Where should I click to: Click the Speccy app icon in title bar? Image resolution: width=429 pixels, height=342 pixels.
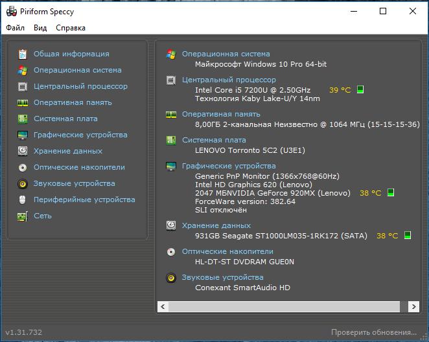point(12,12)
